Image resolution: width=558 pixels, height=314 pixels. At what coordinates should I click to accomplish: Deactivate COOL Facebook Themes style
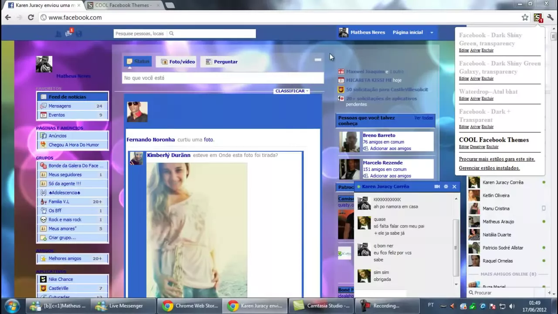[x=477, y=147]
